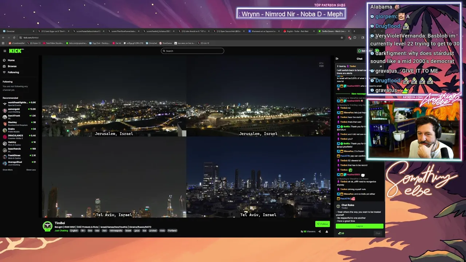Image resolution: width=466 pixels, height=262 pixels.
Task: Open 'the list' bookmark
Action: pyautogui.click(x=117, y=43)
